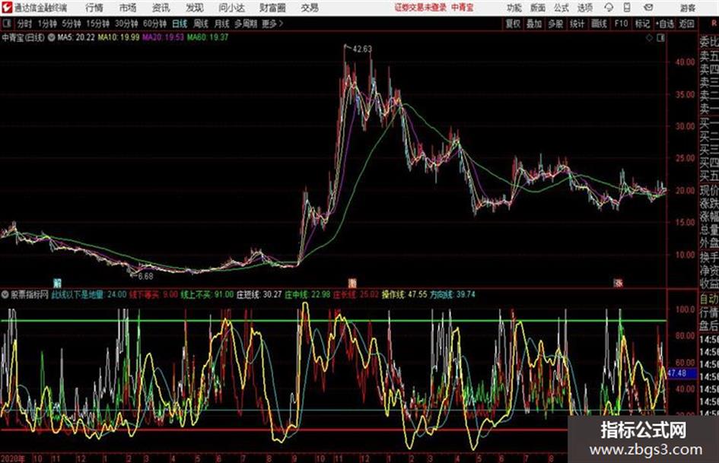This screenshot has width=719, height=463.
Task: Switch to 15分钟 period
Action: coord(97,24)
